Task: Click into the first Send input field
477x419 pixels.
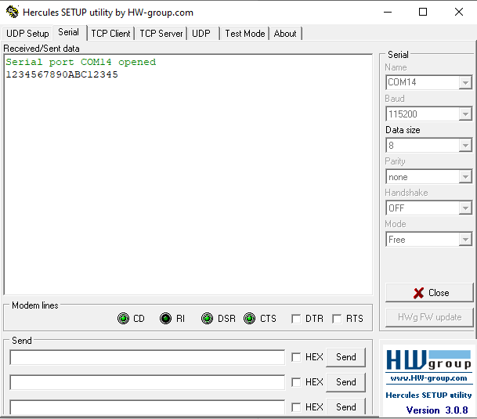Action: click(x=147, y=357)
